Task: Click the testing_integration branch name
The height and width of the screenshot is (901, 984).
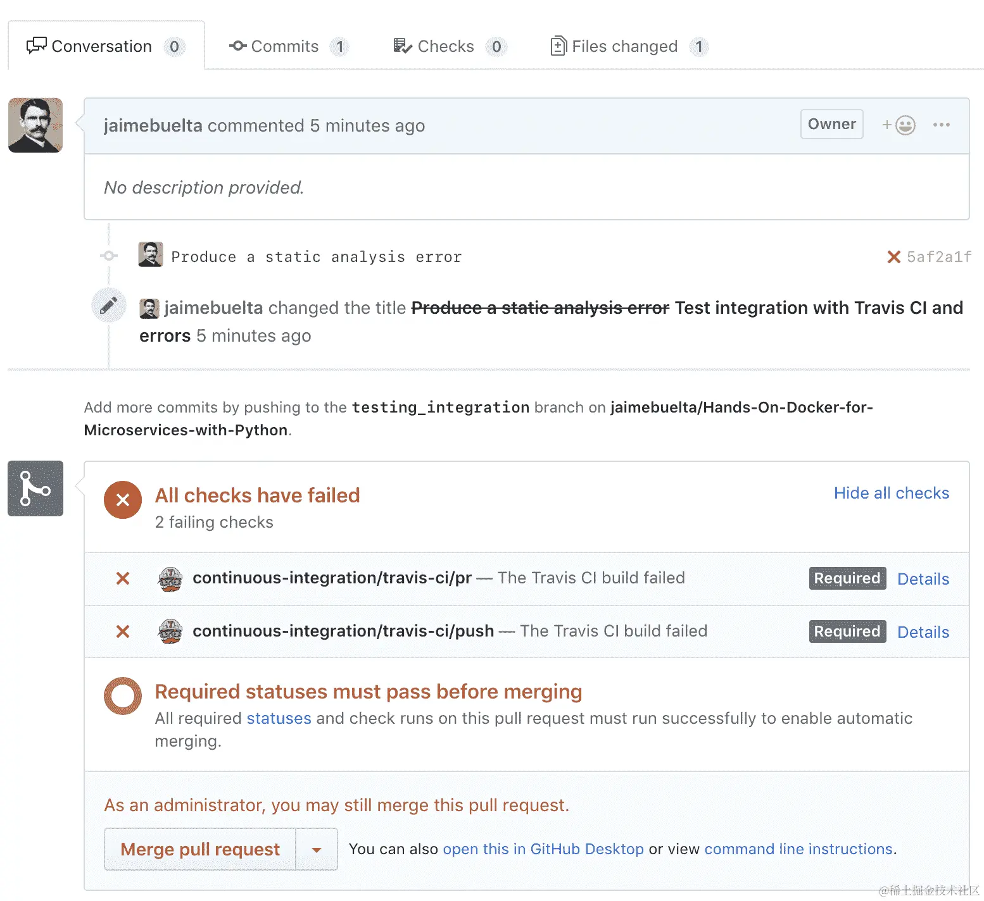Action: click(x=441, y=407)
